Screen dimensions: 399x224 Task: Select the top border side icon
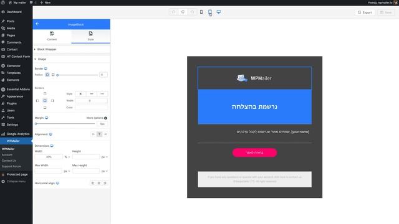[x=45, y=94]
